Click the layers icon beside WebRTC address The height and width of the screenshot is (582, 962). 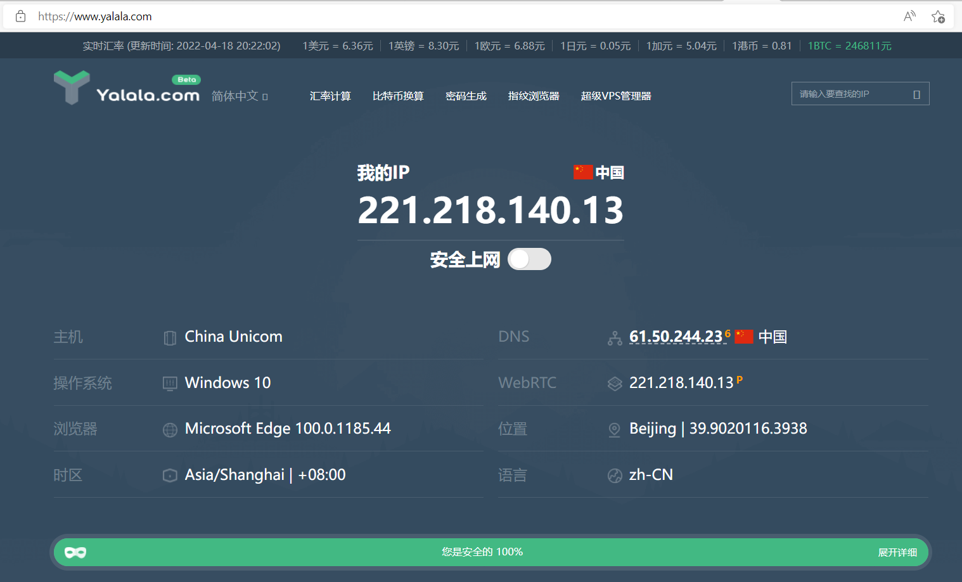pyautogui.click(x=615, y=384)
